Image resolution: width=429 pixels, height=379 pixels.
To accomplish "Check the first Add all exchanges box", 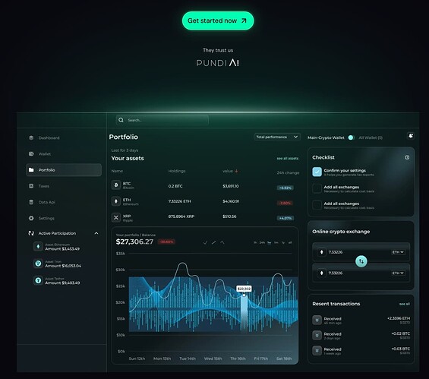I will pyautogui.click(x=317, y=188).
